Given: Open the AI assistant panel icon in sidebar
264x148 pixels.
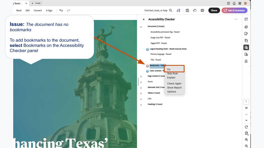Looking at the screenshot, I should coord(246,19).
